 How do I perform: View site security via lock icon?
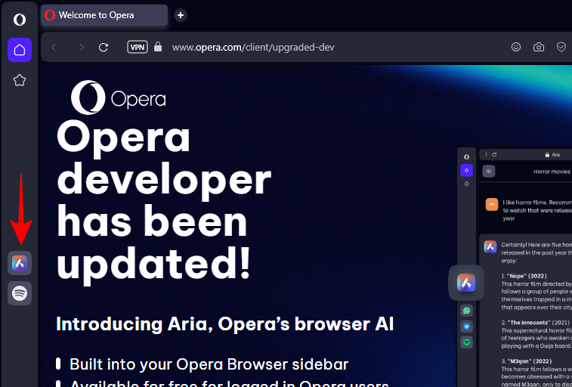pos(158,47)
